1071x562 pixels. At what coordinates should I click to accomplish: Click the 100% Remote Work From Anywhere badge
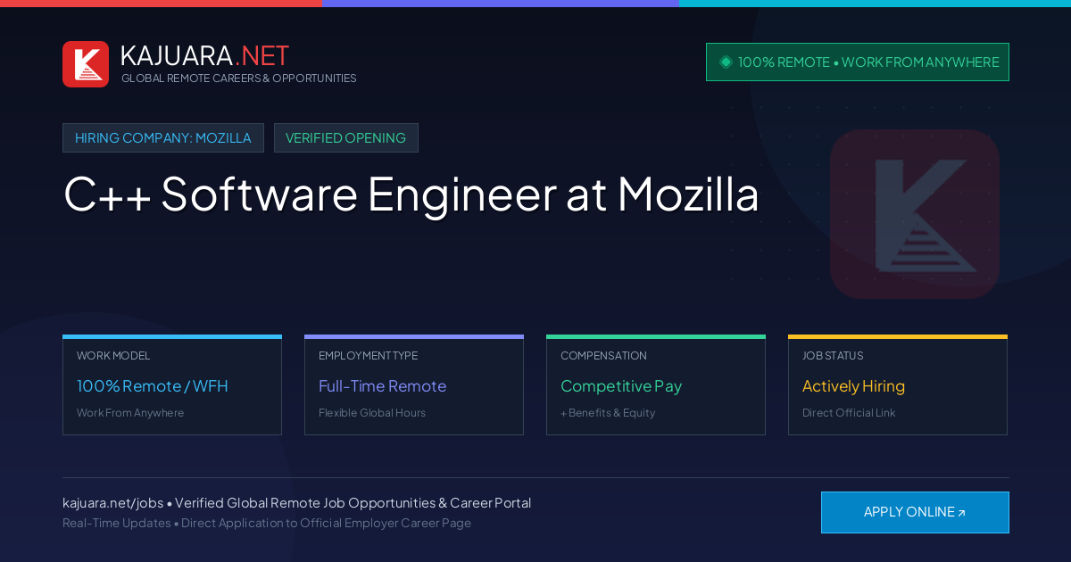click(x=858, y=62)
